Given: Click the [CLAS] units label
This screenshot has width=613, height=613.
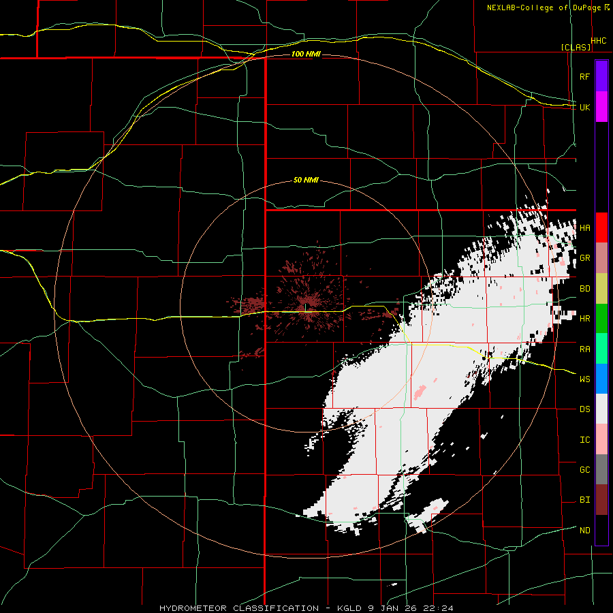Looking at the screenshot, I should 576,47.
